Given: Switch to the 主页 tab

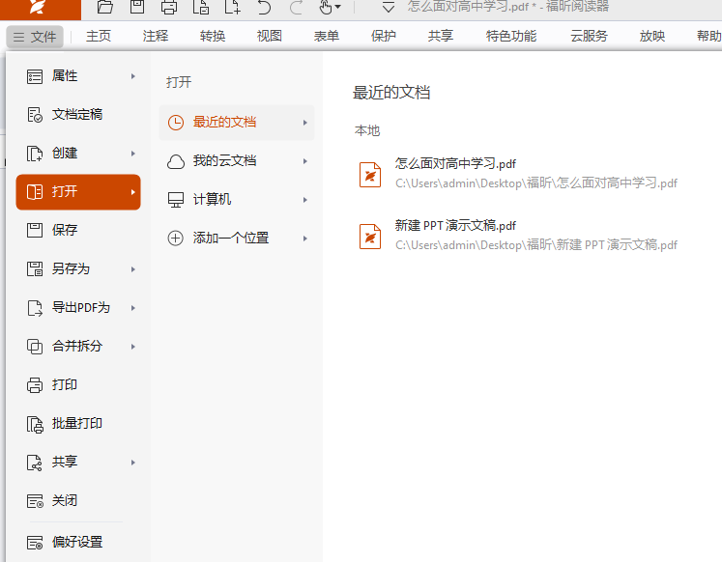Looking at the screenshot, I should 99,36.
